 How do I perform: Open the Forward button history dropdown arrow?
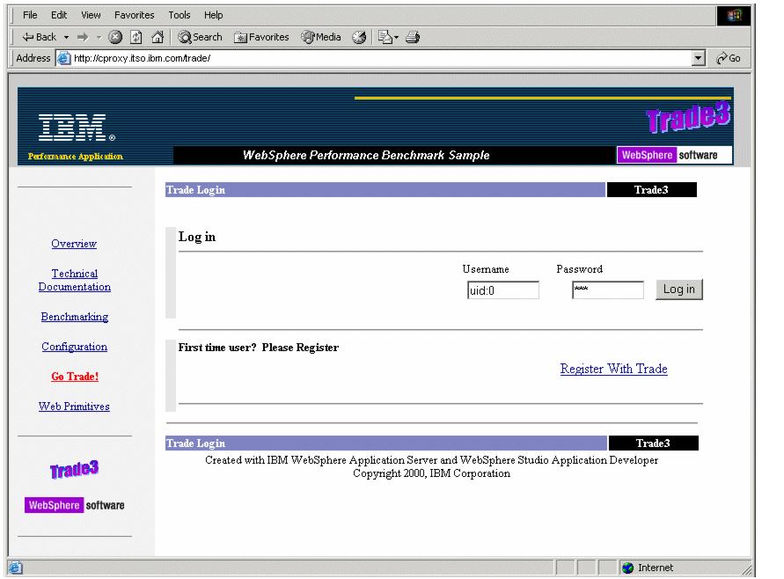(x=99, y=37)
